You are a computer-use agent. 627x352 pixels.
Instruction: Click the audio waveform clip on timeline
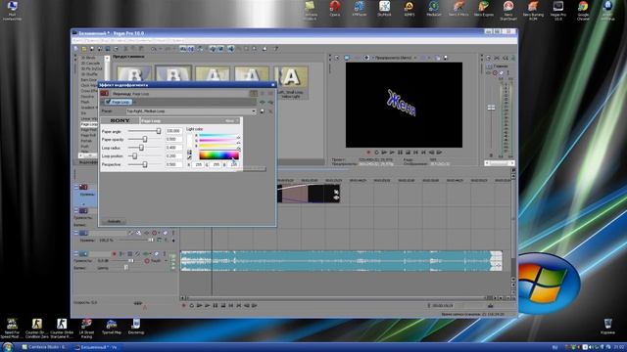tap(341, 261)
